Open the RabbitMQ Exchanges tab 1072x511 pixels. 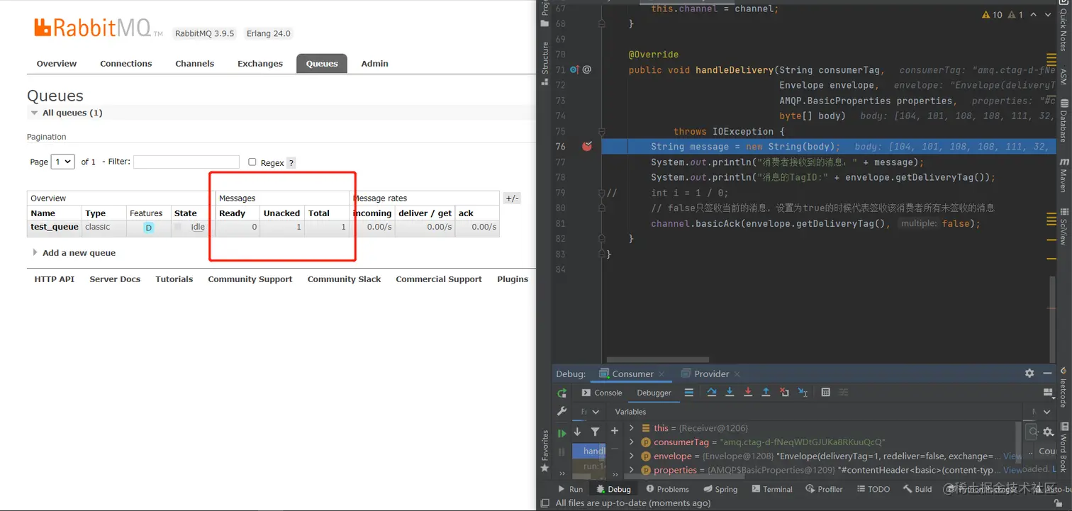pos(259,63)
